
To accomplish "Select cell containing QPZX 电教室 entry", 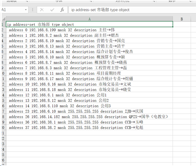I will [x=89, y=117].
